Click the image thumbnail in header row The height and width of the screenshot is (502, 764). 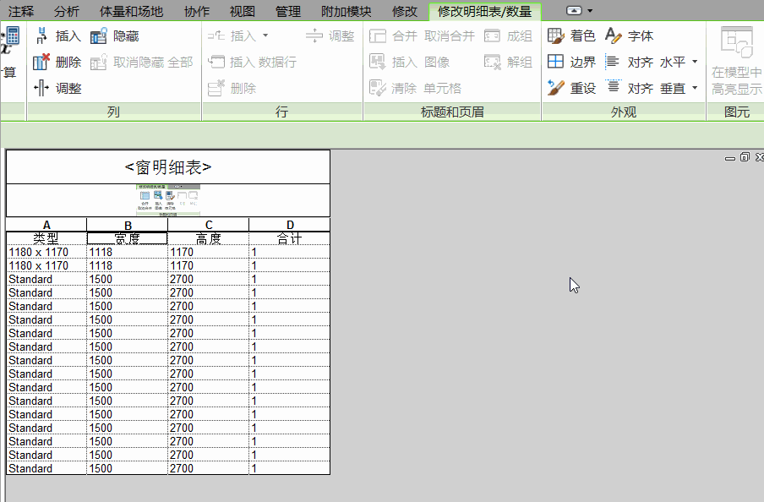167,200
